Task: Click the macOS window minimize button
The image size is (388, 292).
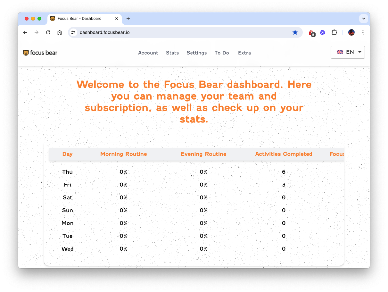Action: [33, 19]
